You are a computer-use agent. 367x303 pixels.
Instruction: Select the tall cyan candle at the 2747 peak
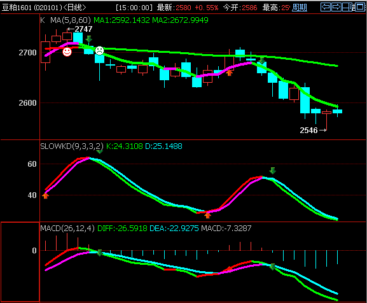coord(78,38)
